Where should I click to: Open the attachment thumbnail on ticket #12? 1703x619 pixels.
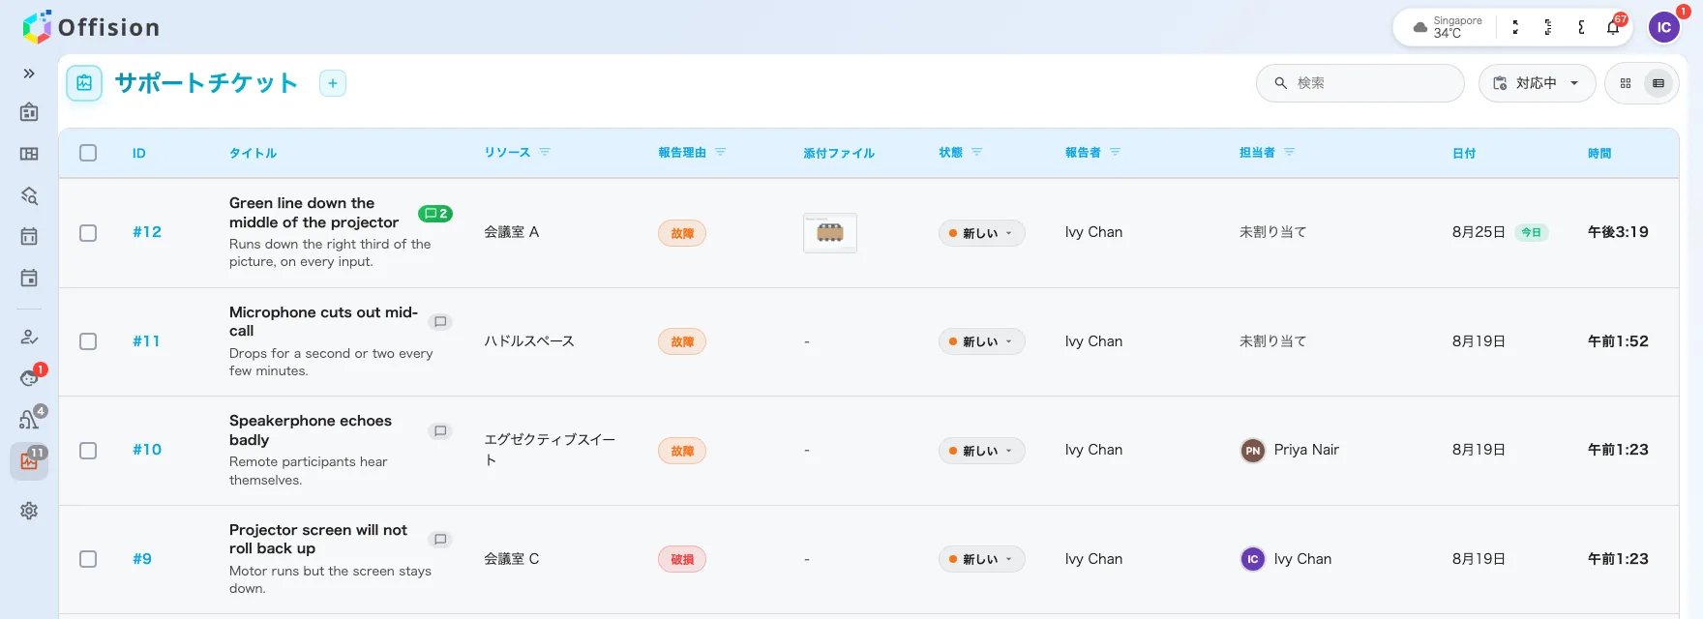(x=830, y=233)
